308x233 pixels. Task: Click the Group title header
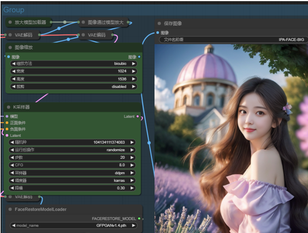pyautogui.click(x=14, y=10)
